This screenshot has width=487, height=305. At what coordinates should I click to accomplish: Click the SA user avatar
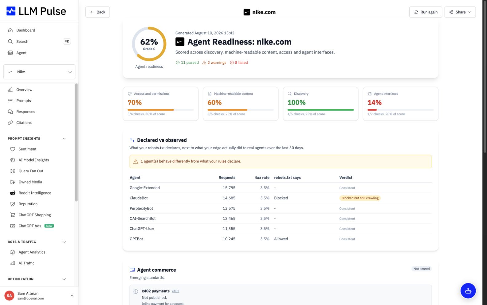point(9,295)
